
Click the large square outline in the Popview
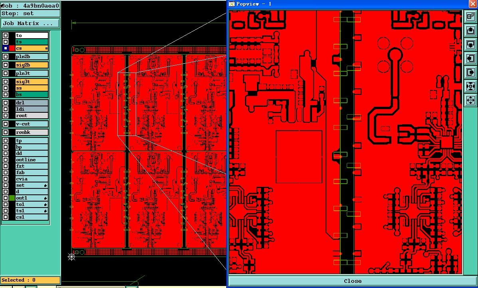pos(299,157)
